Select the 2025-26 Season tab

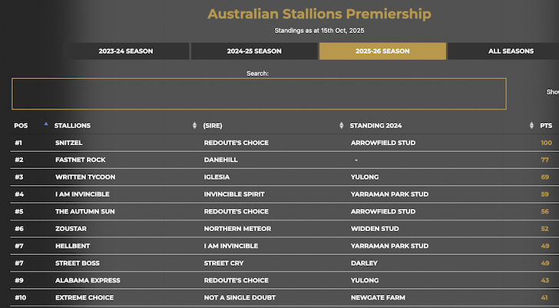[382, 51]
